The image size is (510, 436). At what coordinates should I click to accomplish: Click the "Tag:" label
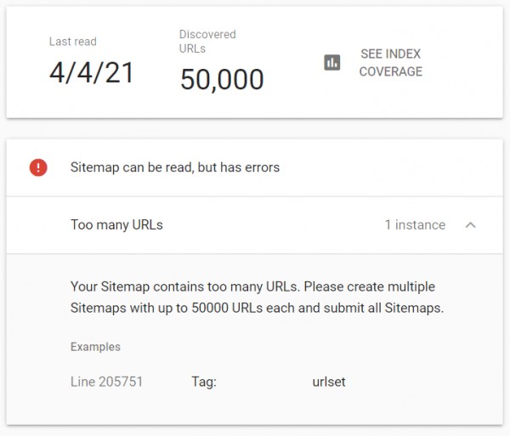pyautogui.click(x=204, y=382)
